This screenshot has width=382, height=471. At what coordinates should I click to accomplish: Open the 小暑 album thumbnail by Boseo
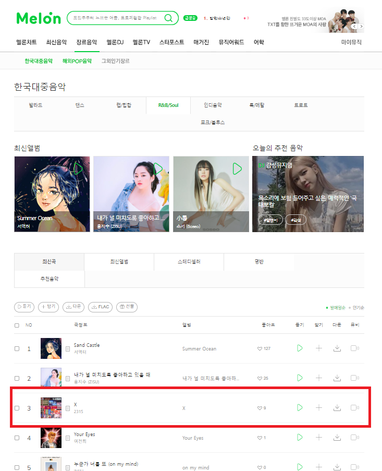tap(211, 194)
